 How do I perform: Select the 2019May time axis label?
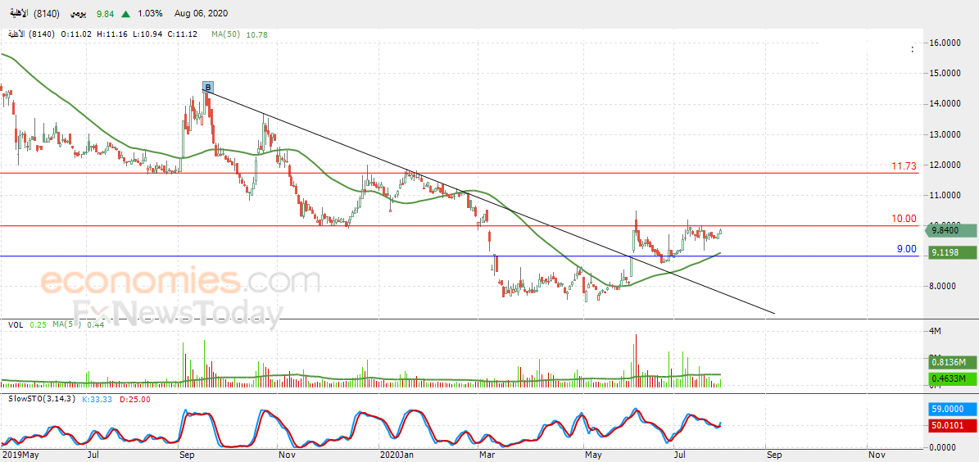click(19, 455)
